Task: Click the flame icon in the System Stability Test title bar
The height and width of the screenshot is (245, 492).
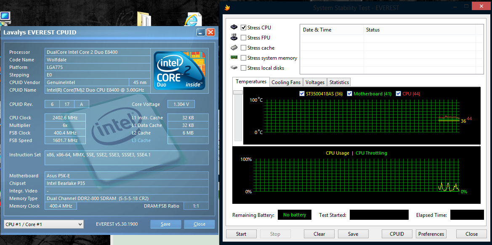Action: click(228, 7)
